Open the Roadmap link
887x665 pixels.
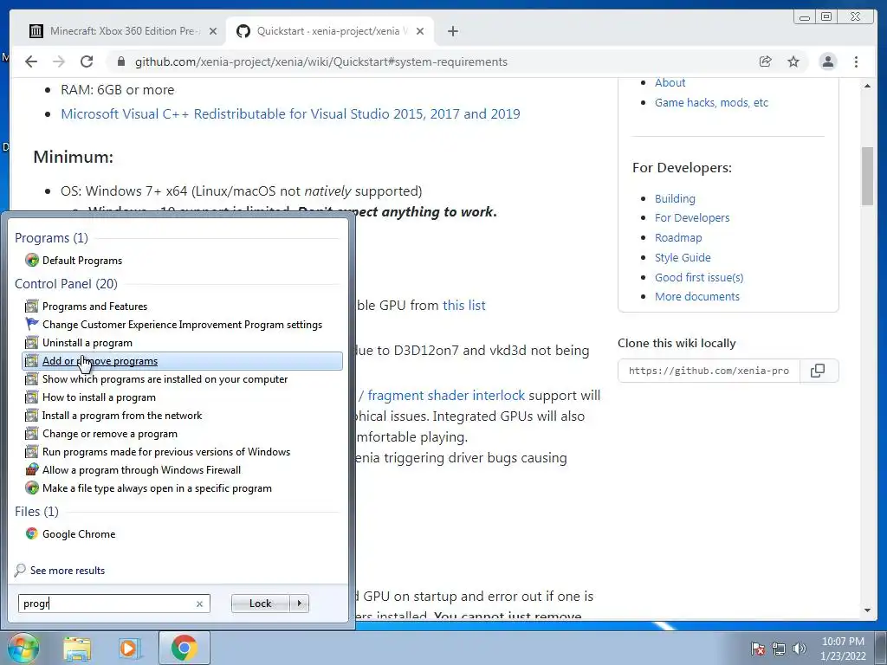[x=677, y=237]
